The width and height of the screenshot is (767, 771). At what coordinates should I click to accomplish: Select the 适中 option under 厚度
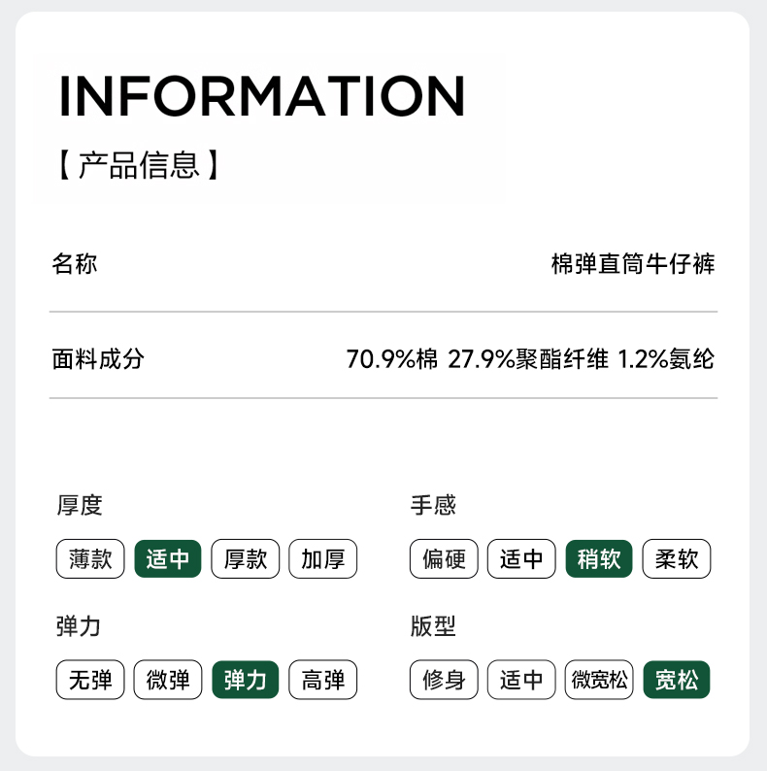point(168,559)
